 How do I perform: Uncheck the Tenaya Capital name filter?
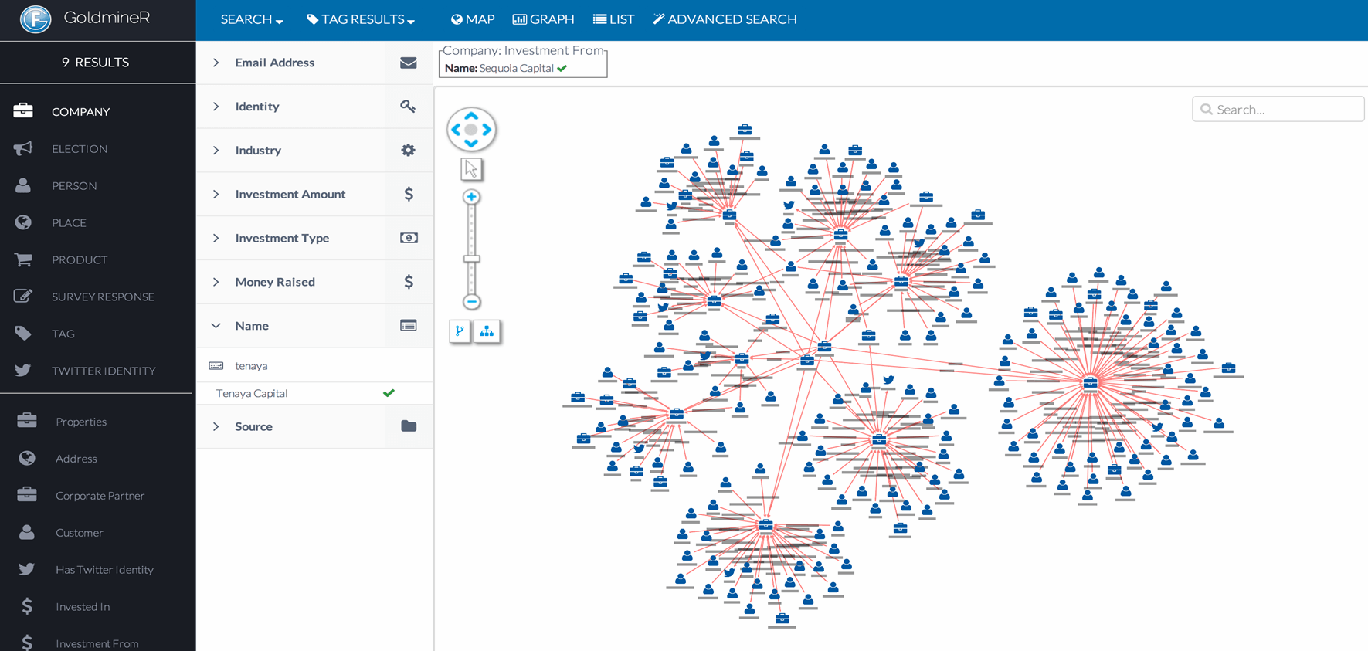(389, 393)
